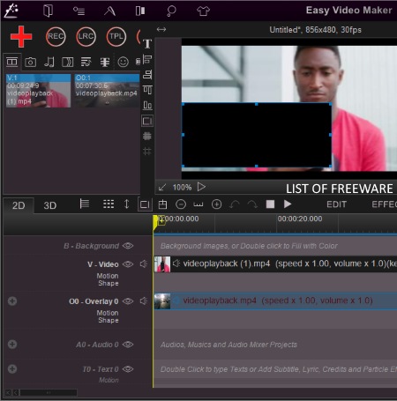Click the page document icon in the top bar

coord(48,11)
